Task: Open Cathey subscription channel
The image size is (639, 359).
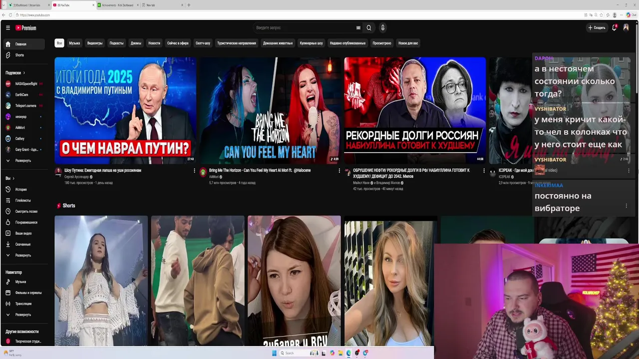Action: click(23, 139)
